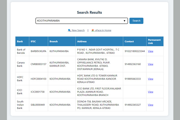Click branch KUTHUPARAMBA, KANNUR DIST.
Image resolution: width=180 pixels, height=120 pixels.
59,64
